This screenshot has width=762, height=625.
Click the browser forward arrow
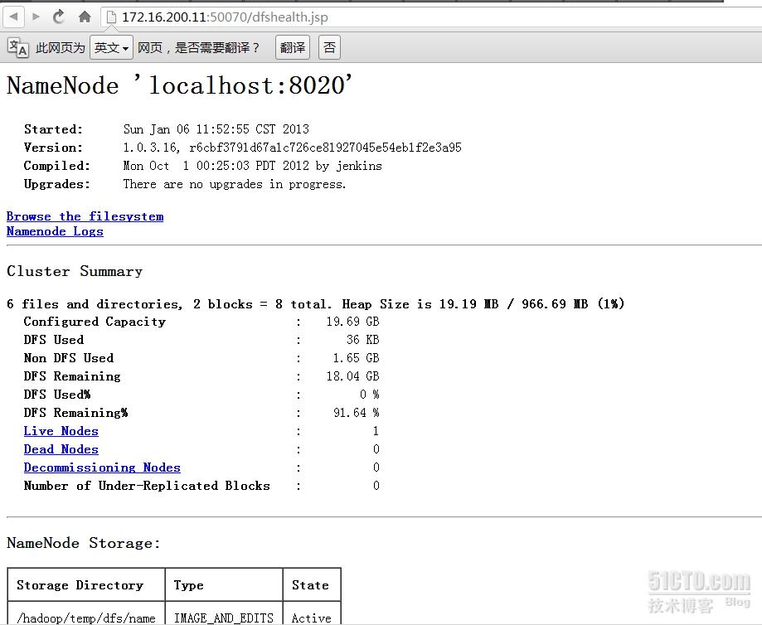(x=36, y=17)
